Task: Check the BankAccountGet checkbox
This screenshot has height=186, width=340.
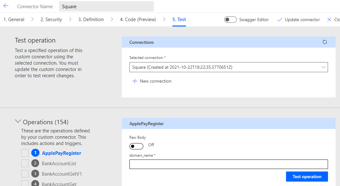Action: (25, 183)
